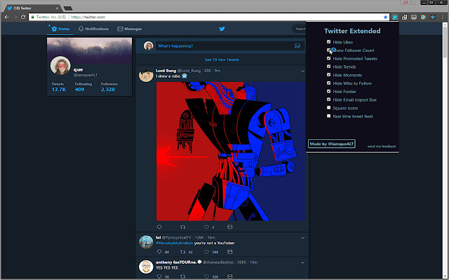
Task: Toggle Hide Moments option
Action: tap(329, 75)
